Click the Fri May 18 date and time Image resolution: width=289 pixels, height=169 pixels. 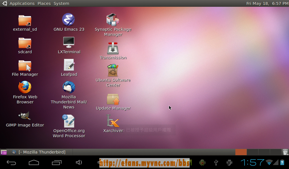(267, 3)
